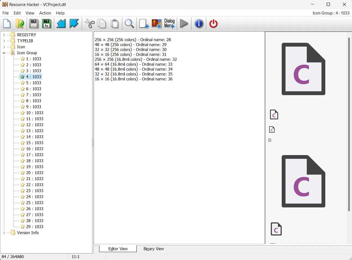352x260 pixels.
Task: Click the Save As floppy disk icon
Action: point(47,24)
